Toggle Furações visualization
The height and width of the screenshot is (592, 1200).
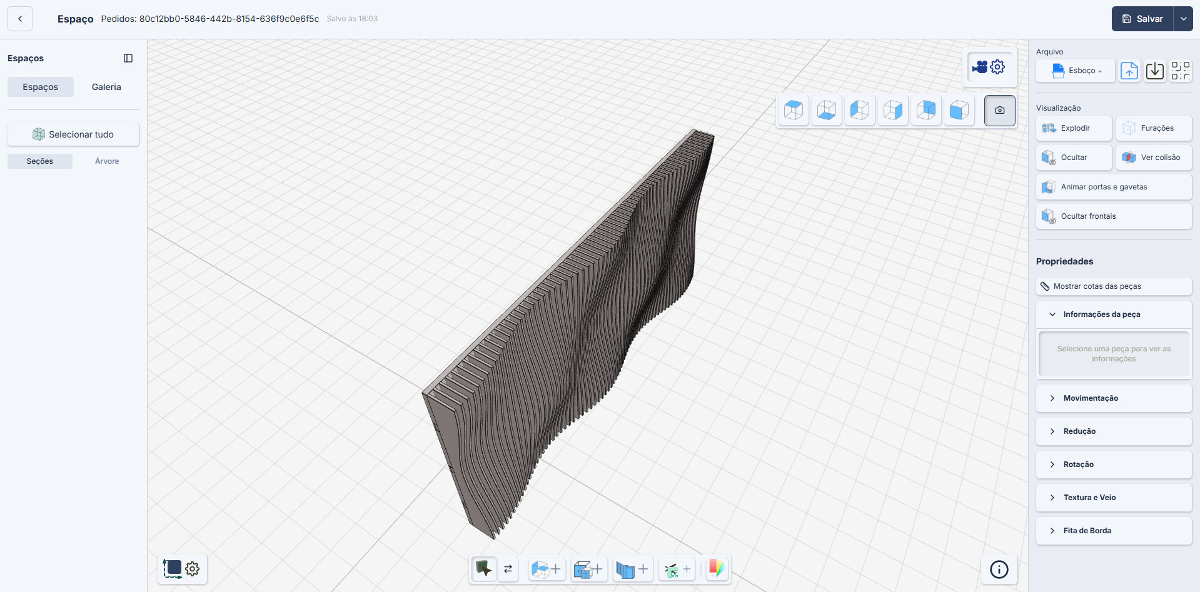tap(1154, 128)
